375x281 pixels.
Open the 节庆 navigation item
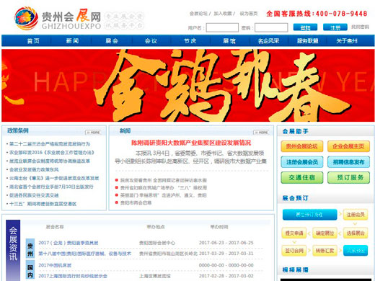(190, 41)
